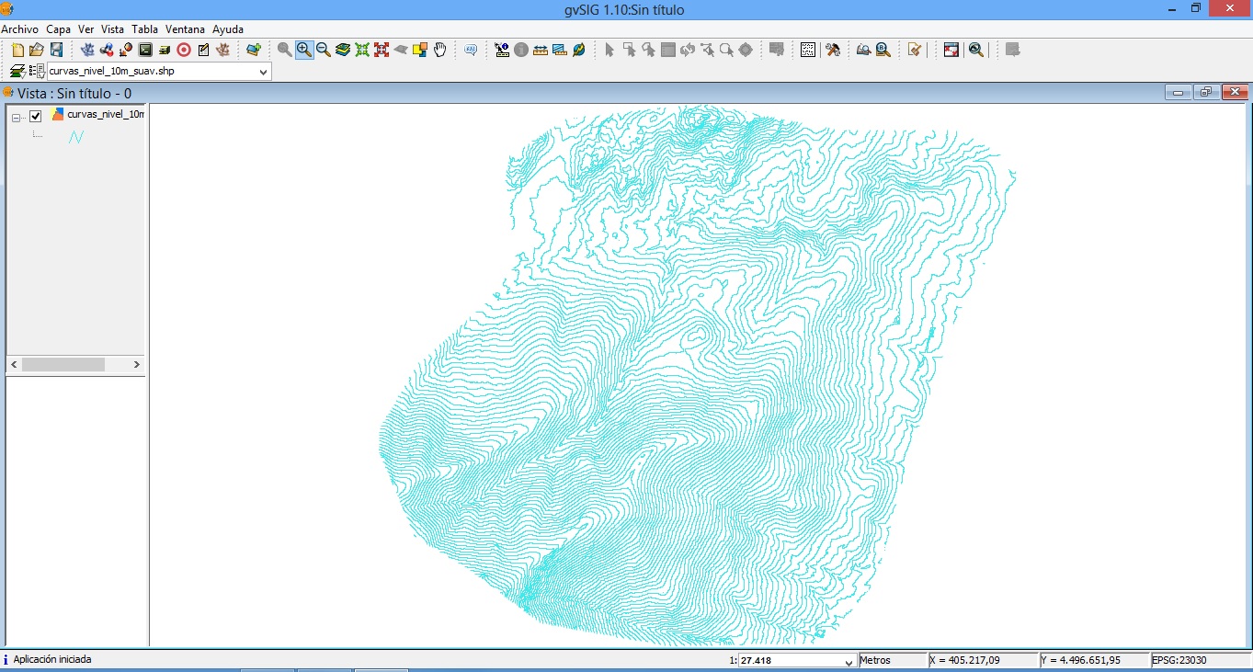
Task: Click the grey magnifier zoom icon
Action: click(285, 50)
